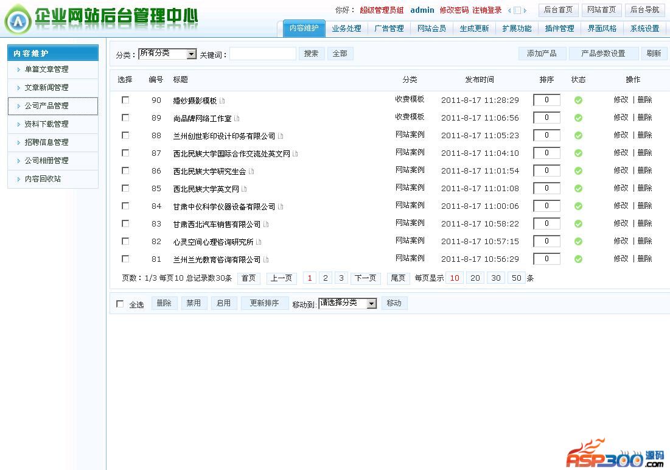
Task: Click page icon beside 尚品牌网络工作室 title
Action: click(x=237, y=119)
